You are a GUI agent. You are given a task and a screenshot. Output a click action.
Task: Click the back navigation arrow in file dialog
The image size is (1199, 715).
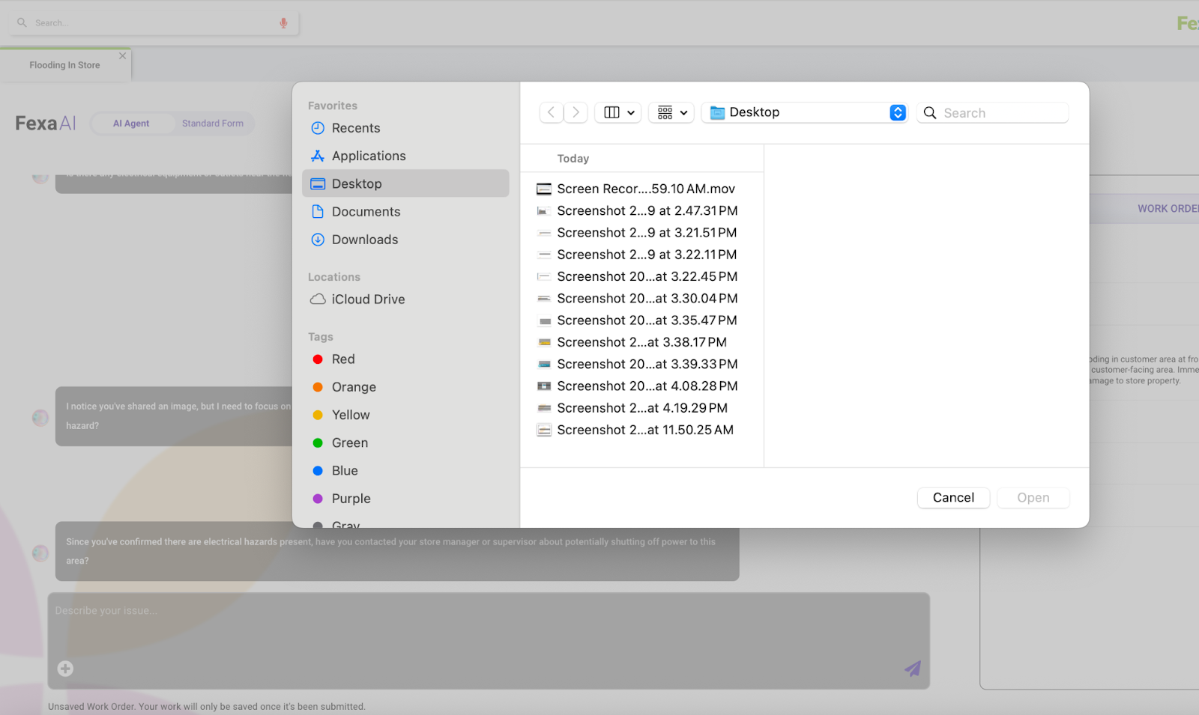click(551, 112)
